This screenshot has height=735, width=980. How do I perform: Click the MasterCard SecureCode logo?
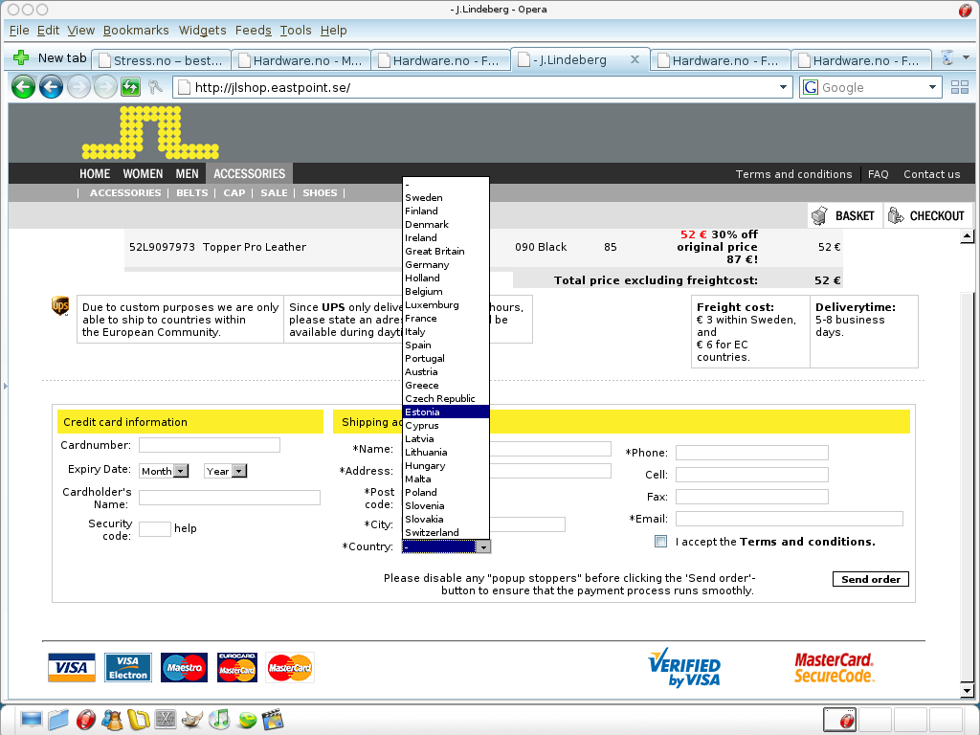coord(834,667)
